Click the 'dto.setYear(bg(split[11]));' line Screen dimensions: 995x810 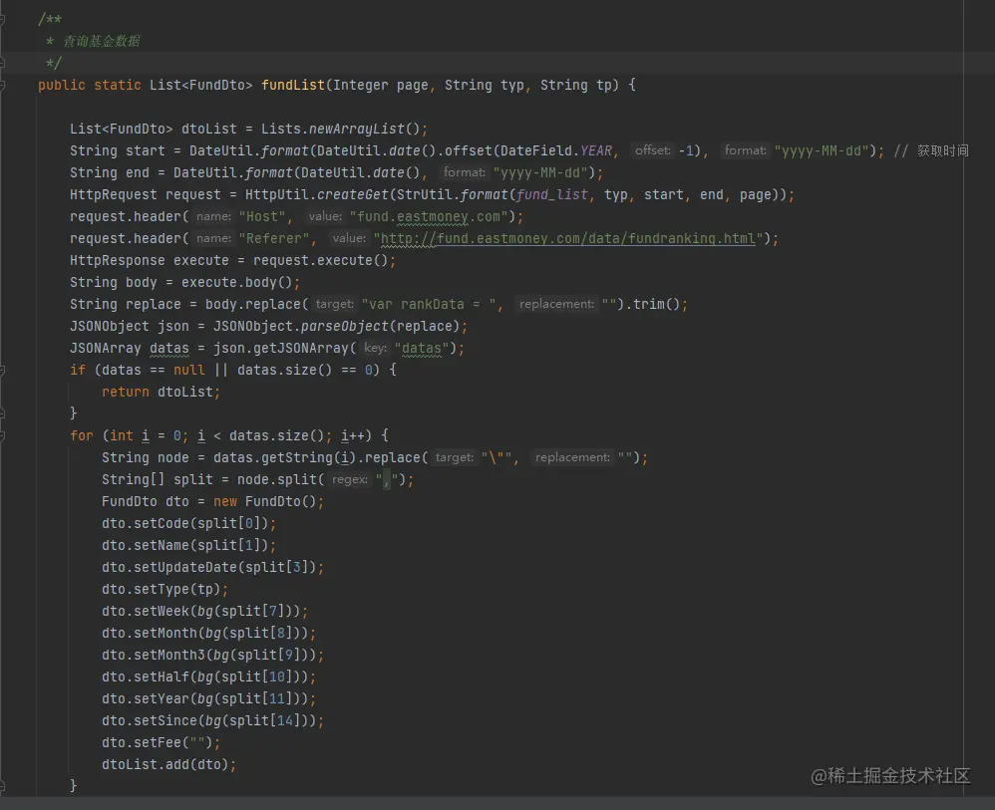tap(208, 699)
